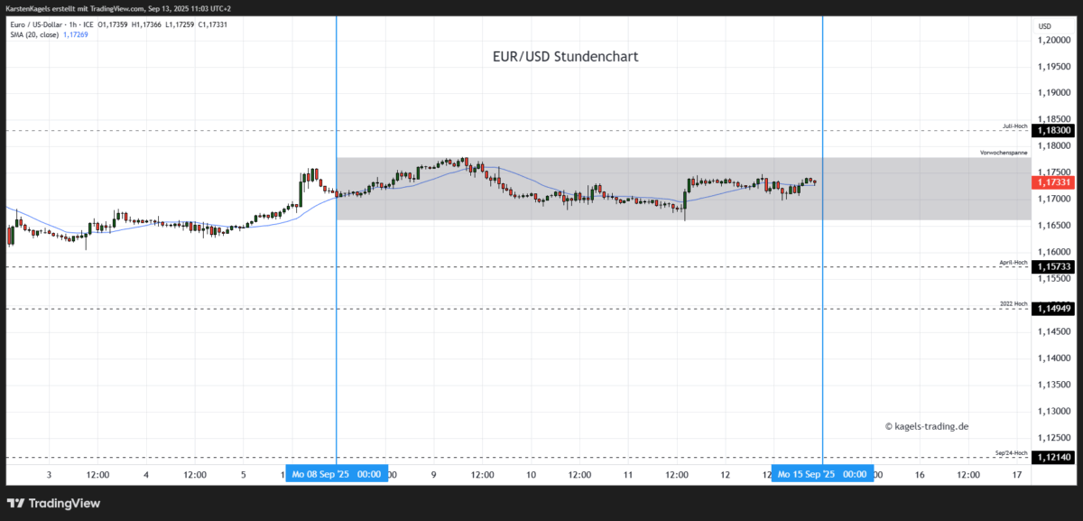Click the Mo 08 Sep '25 session marker
Screen dimensions: 1083x521
tap(338, 472)
